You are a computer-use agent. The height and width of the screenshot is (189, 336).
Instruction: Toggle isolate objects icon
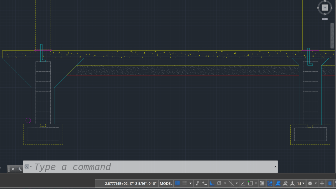[x=330, y=183]
